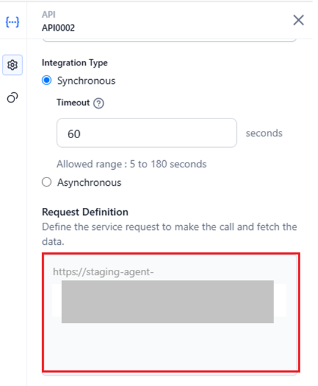The height and width of the screenshot is (386, 318).
Task: Open the overlapping circles sidebar icon
Action: pyautogui.click(x=13, y=98)
